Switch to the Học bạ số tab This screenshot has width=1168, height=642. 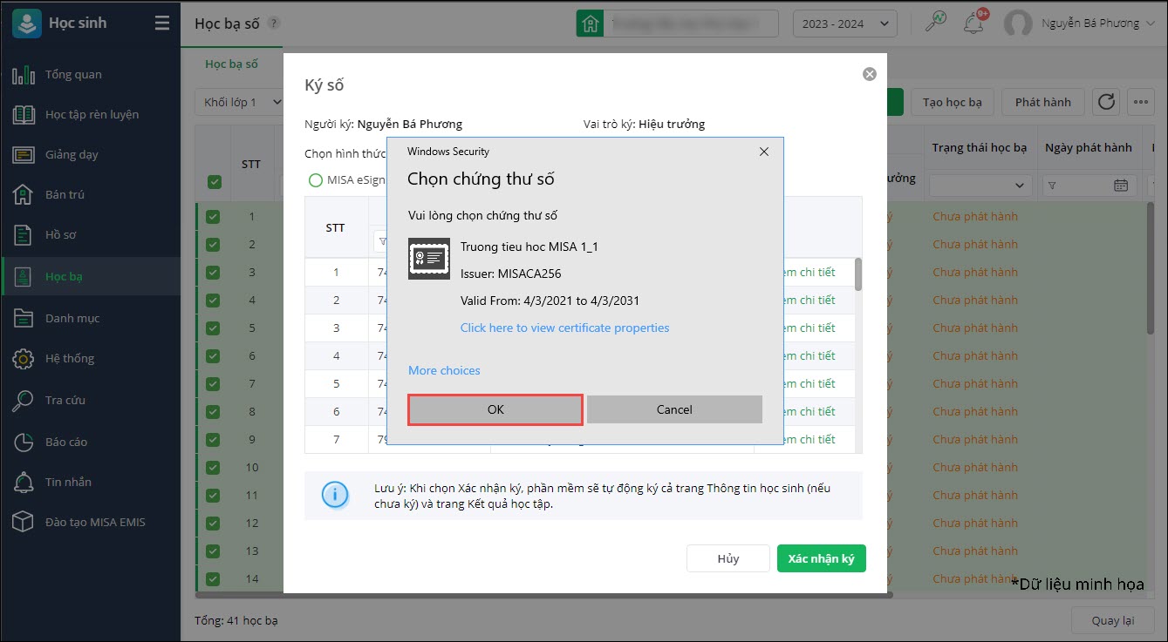(x=232, y=64)
